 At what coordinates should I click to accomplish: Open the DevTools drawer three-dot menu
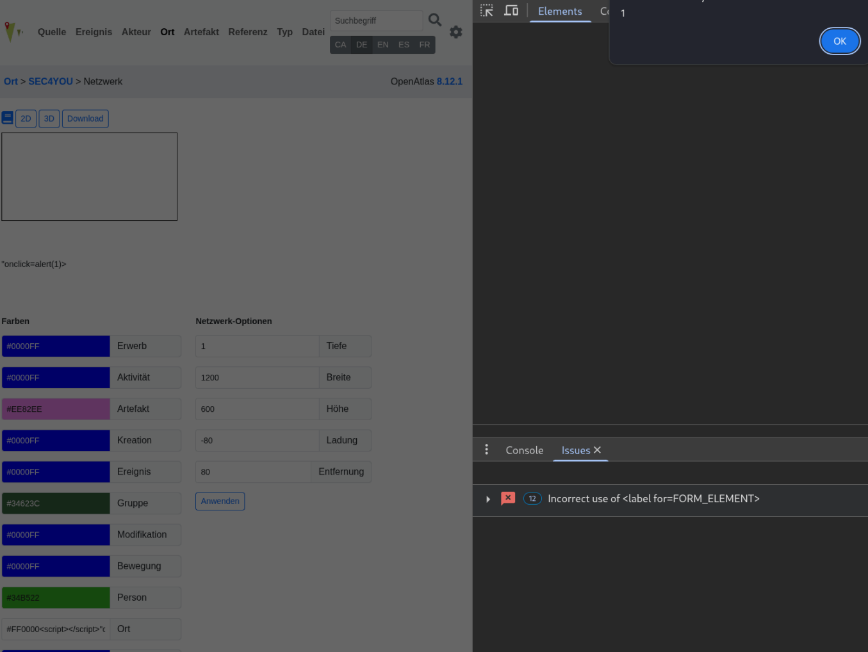click(x=487, y=450)
